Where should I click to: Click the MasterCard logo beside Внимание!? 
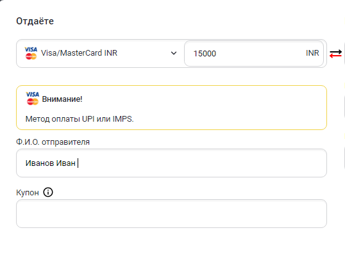point(33,102)
